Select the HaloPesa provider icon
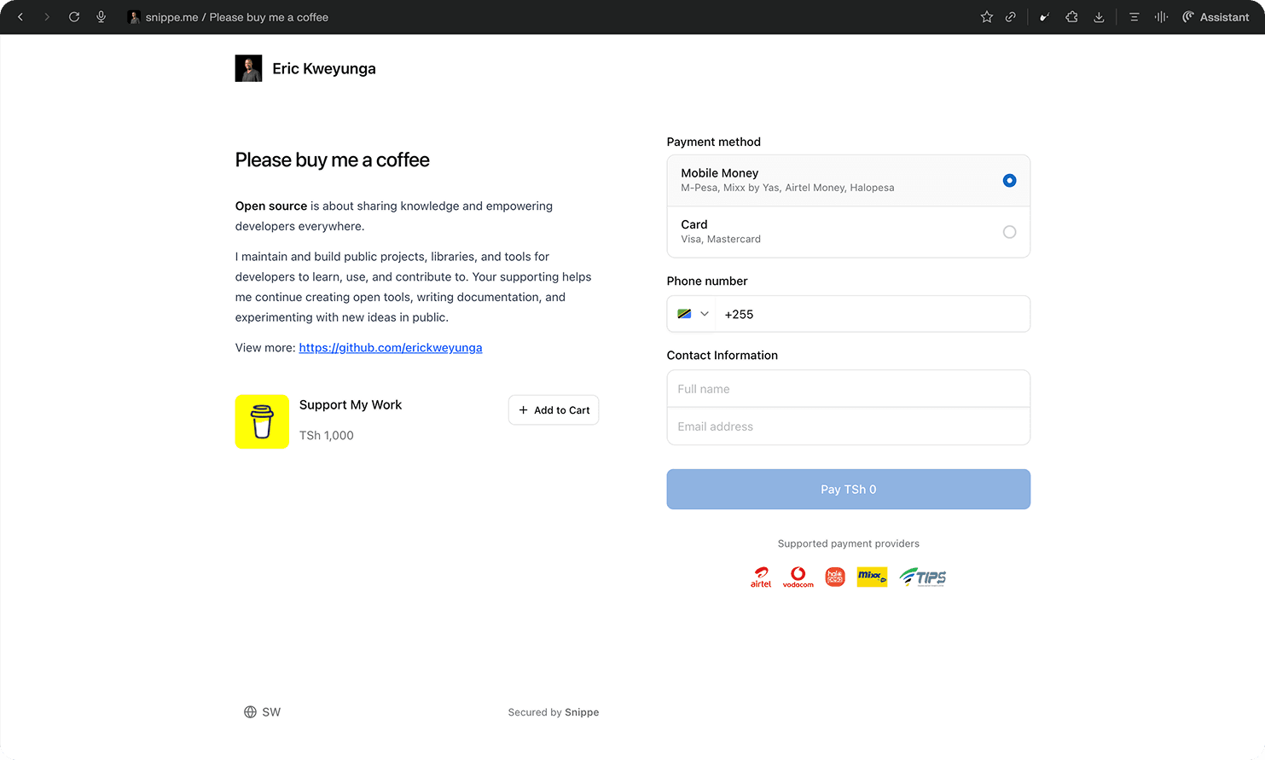 pyautogui.click(x=834, y=577)
